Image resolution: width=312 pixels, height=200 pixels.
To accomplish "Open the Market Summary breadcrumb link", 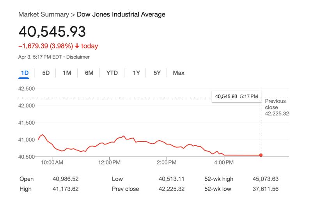I will (43, 14).
